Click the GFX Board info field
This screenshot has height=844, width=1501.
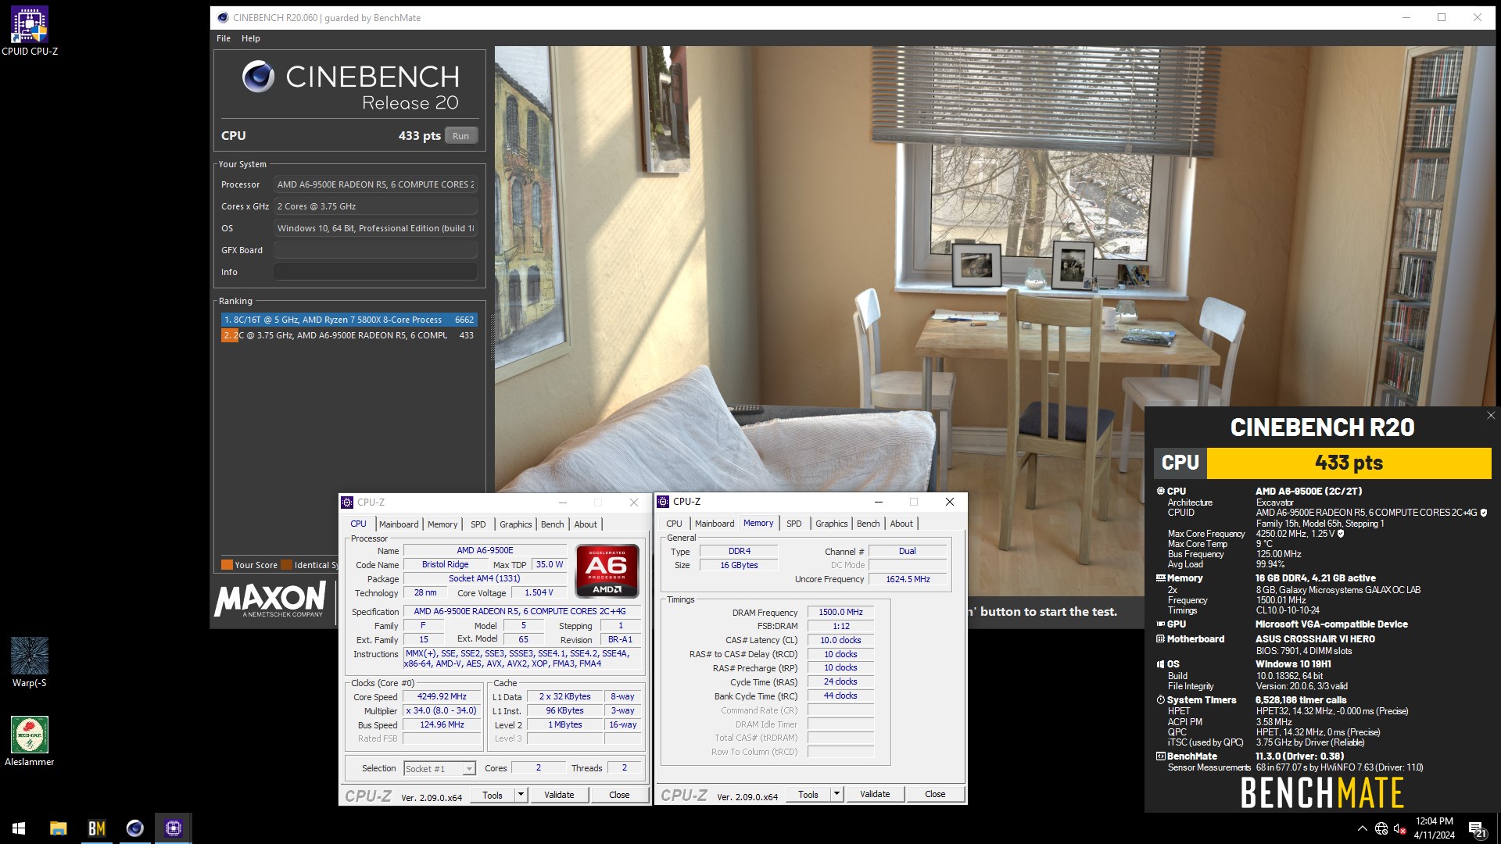tap(375, 250)
